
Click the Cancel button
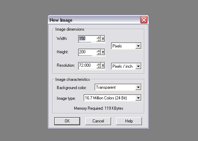click(98, 121)
